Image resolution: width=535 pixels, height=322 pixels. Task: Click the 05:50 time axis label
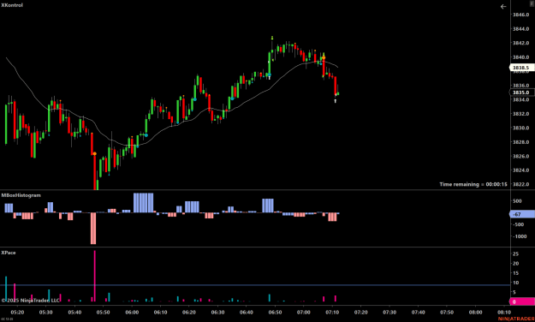tap(103, 313)
